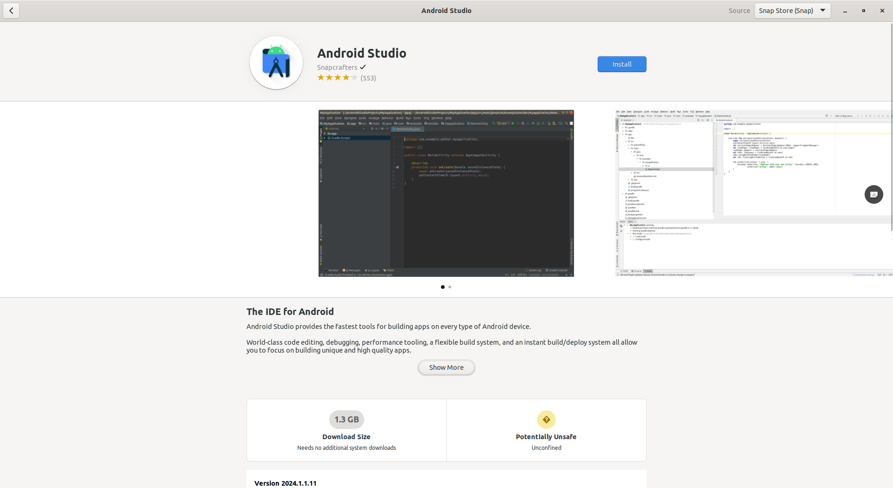
Task: Close the software window
Action: pyautogui.click(x=882, y=11)
